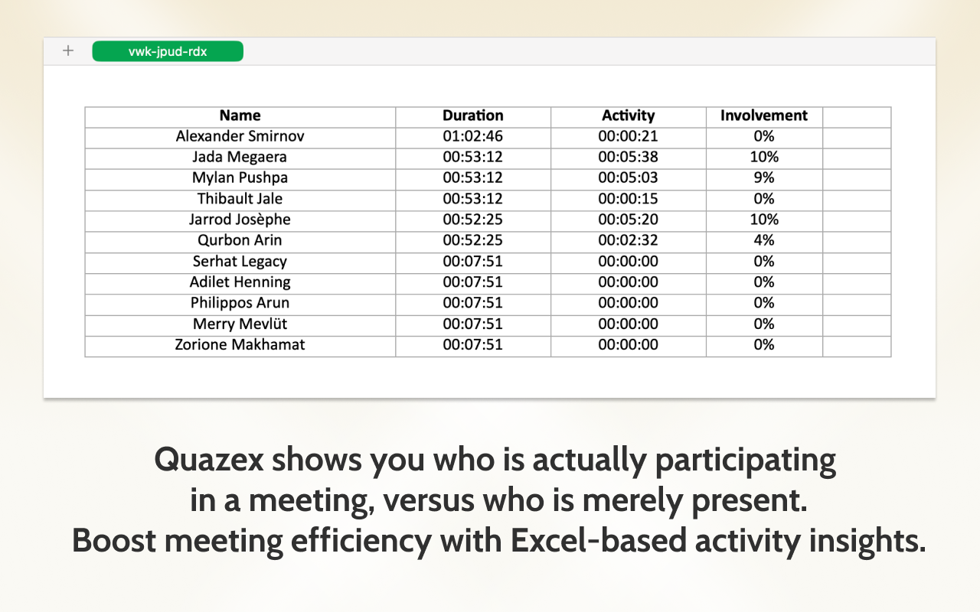Select Jada Megaera's row
Image resolution: width=980 pixels, height=612 pixels.
[240, 157]
